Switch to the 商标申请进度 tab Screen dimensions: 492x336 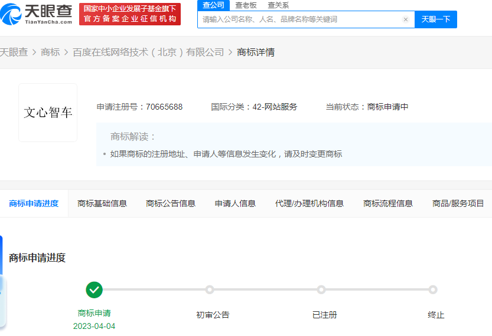(x=34, y=203)
